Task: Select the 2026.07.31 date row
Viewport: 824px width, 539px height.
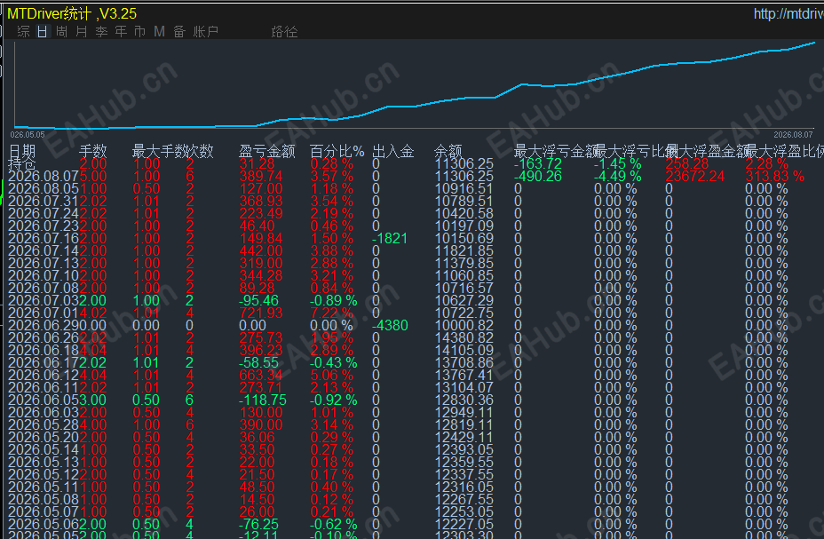Action: (44, 202)
